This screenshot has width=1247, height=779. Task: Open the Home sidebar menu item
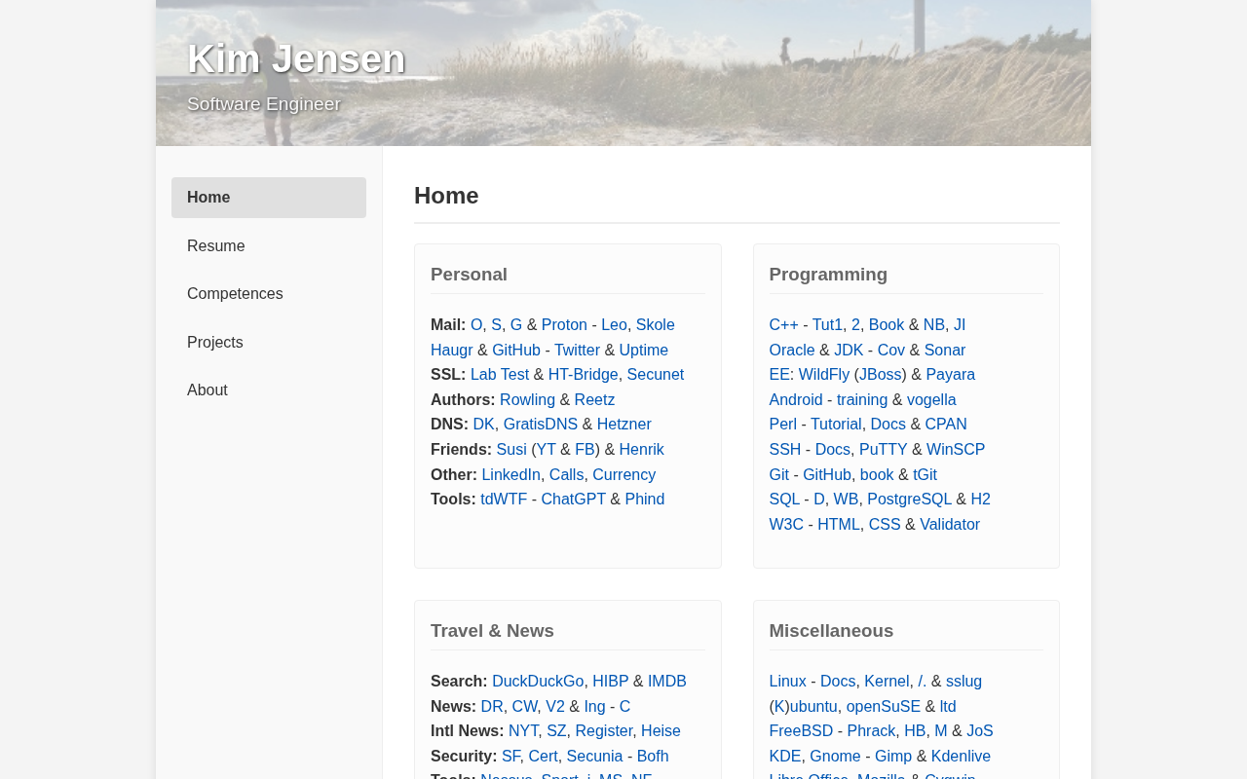pos(269,198)
